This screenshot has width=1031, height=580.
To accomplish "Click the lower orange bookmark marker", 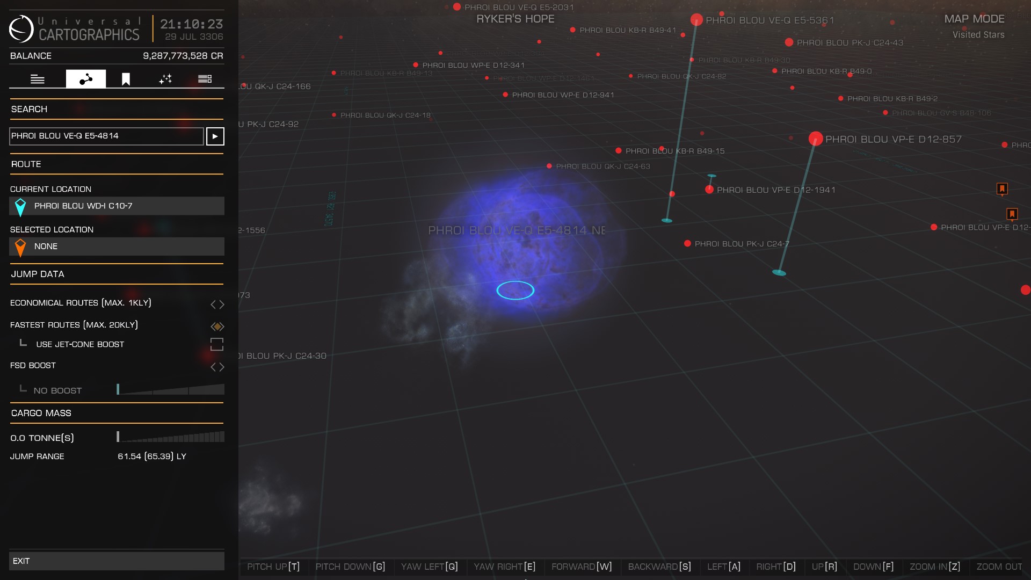I will pos(1012,214).
